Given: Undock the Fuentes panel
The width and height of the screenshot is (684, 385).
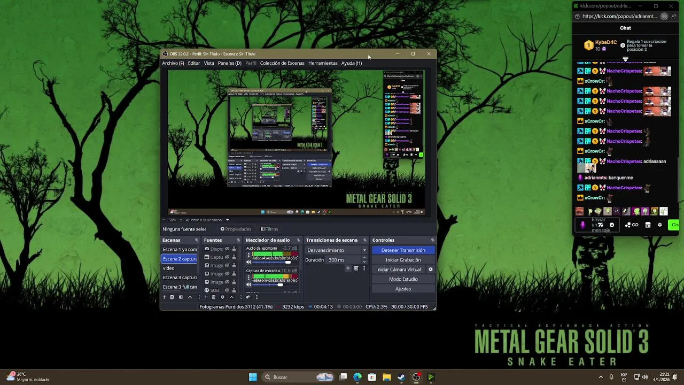Looking at the screenshot, I should [238, 240].
